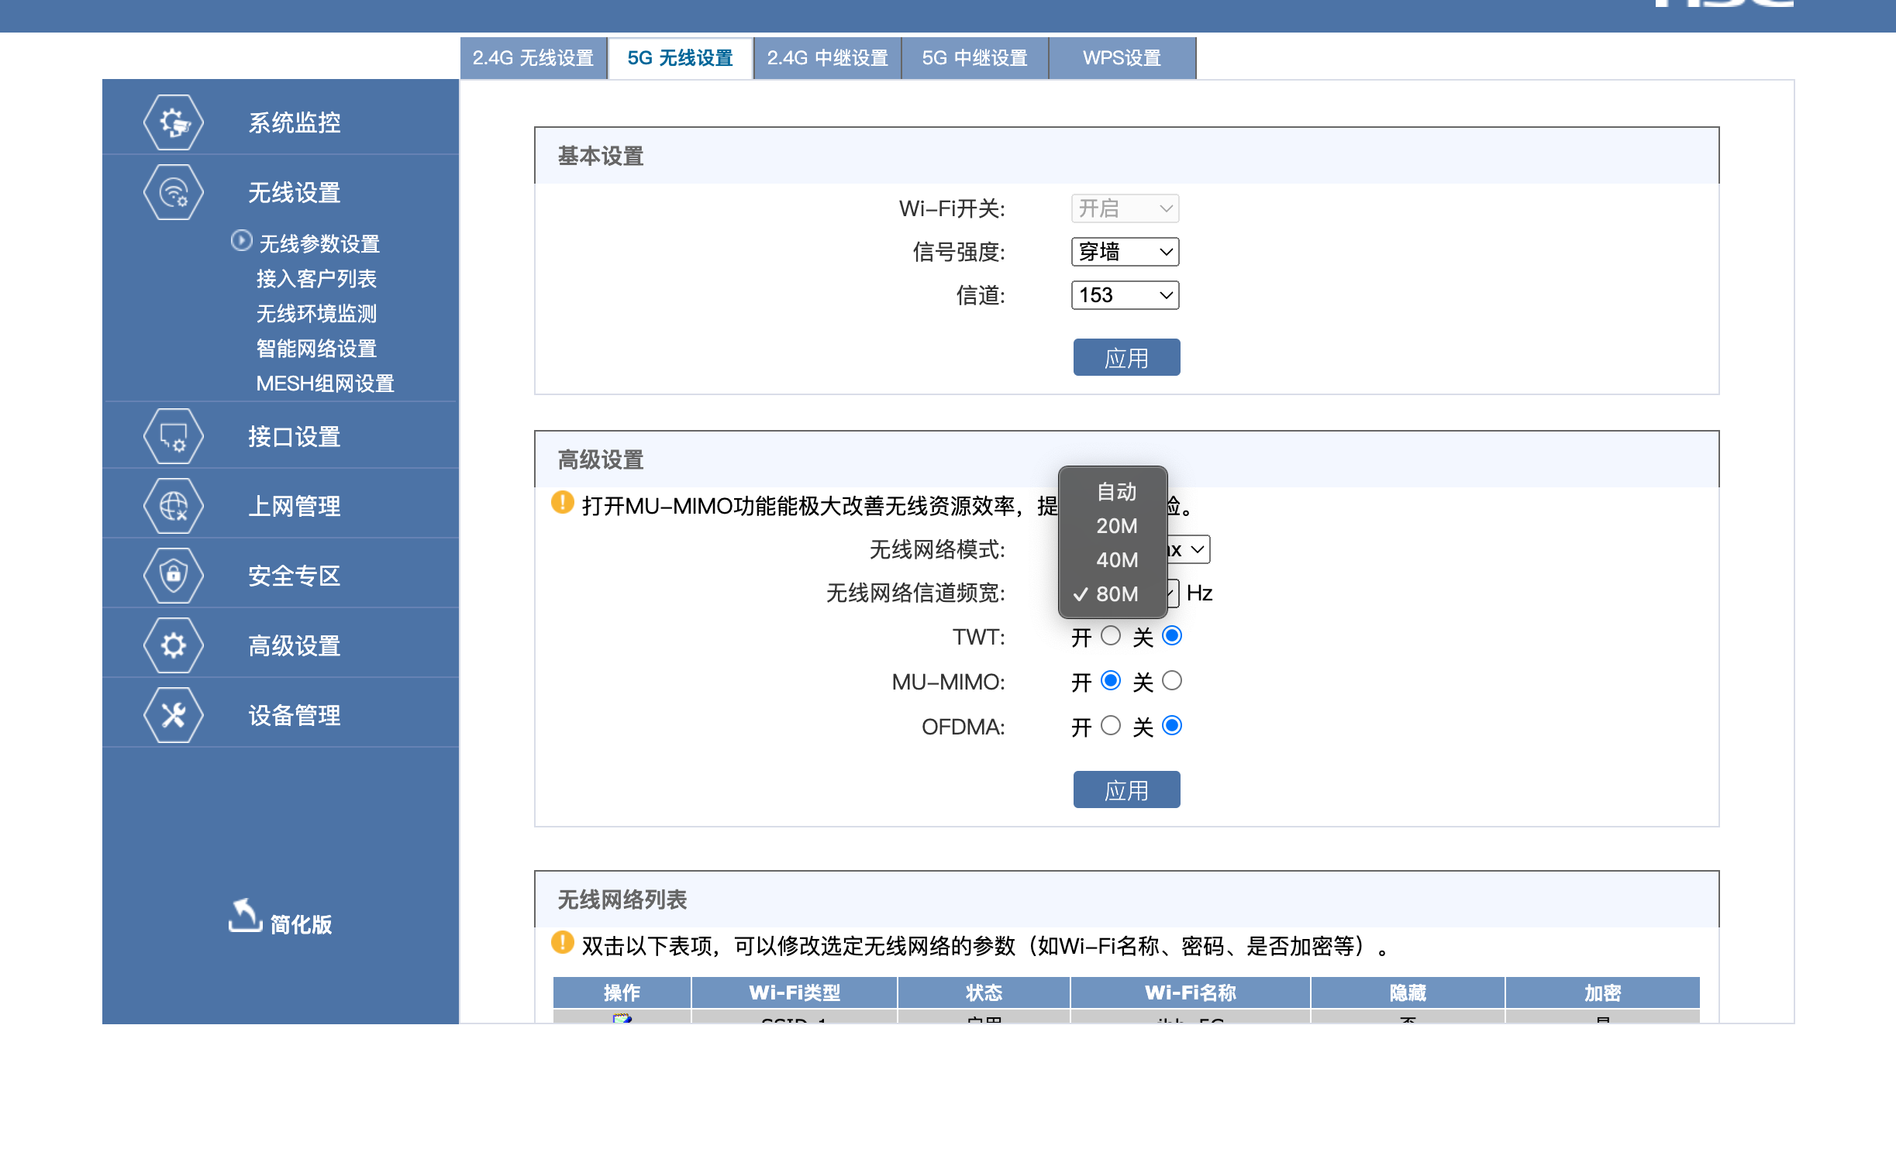This screenshot has height=1173, width=1896.
Task: Choose 40M in the bandwidth list
Action: [1116, 560]
